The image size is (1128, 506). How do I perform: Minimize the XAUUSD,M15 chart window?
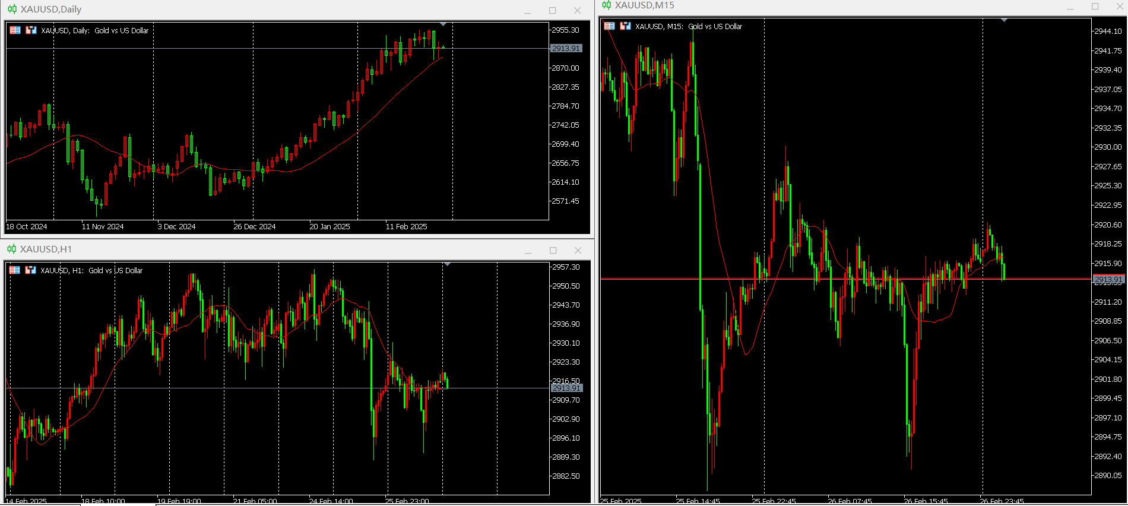[1070, 7]
